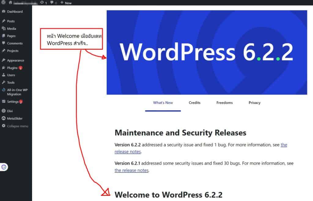Screen dimensions: 313x201
Task: Open the Privacy tab
Action: tap(255, 103)
